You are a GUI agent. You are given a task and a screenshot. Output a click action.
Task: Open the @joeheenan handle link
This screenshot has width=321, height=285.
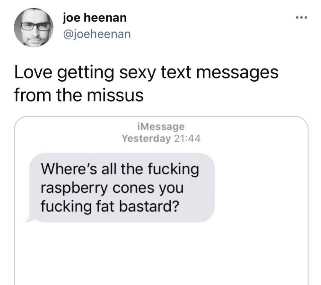(97, 34)
